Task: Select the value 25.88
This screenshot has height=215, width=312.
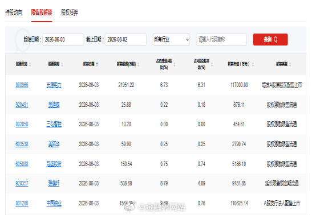Action: pos(126,105)
